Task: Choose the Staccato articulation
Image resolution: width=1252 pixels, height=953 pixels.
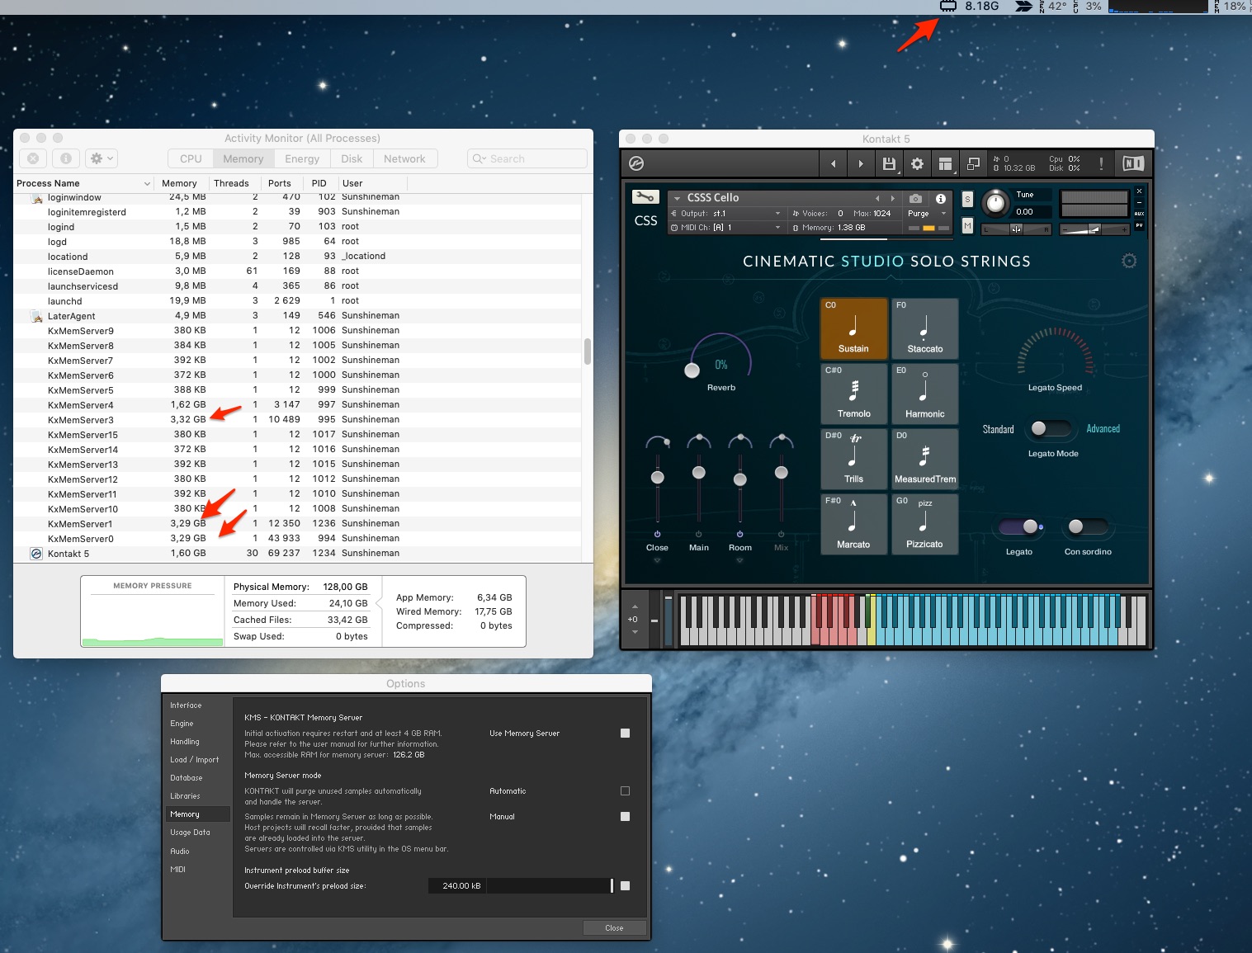Action: point(924,328)
